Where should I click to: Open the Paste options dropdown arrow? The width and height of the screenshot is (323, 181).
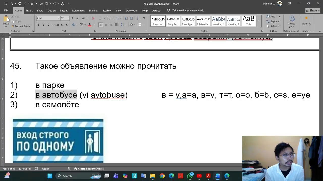tap(6, 27)
